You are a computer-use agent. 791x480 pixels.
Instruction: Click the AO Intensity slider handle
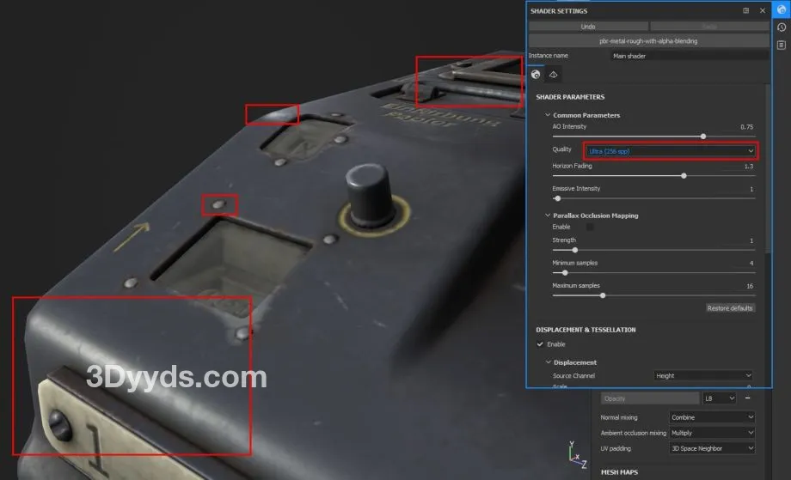[x=703, y=136]
